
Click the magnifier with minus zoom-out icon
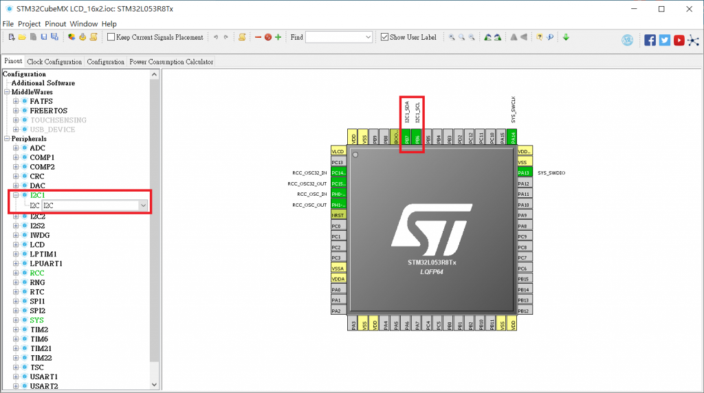coord(472,37)
